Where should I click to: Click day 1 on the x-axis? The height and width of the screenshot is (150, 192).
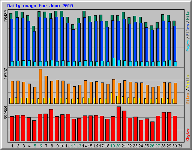pos(12,146)
